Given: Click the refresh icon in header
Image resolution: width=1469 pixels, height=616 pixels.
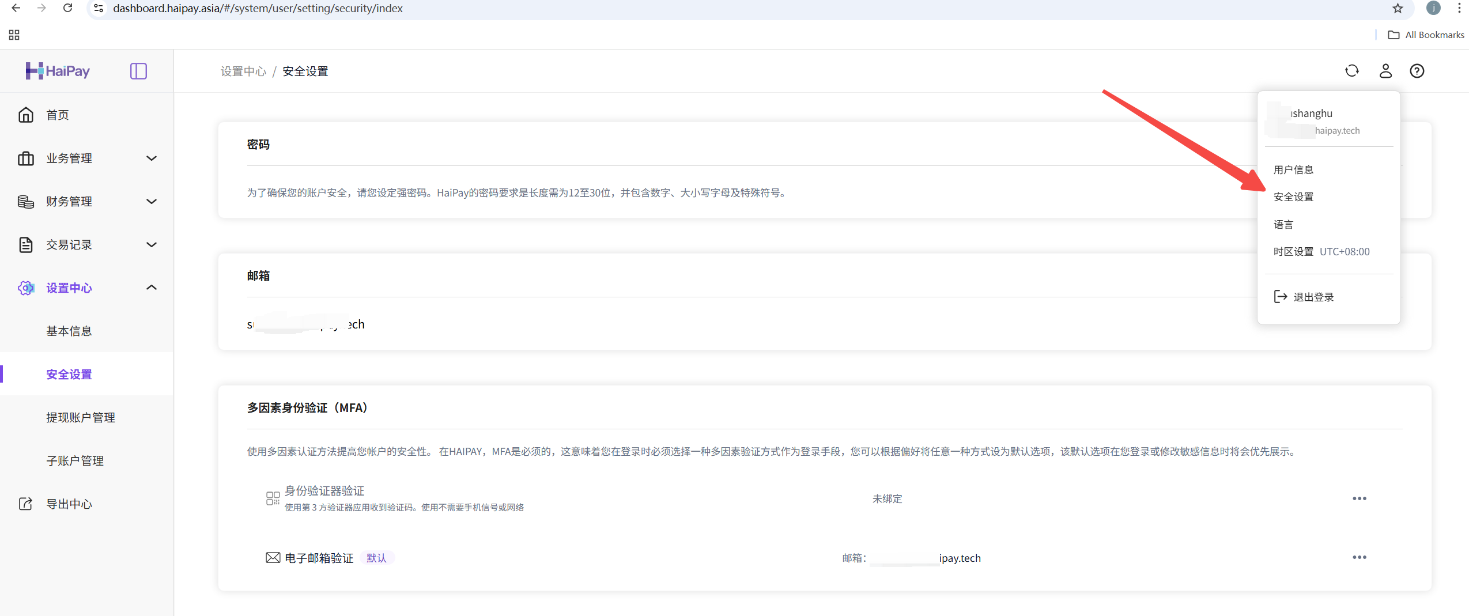Looking at the screenshot, I should (x=1351, y=71).
